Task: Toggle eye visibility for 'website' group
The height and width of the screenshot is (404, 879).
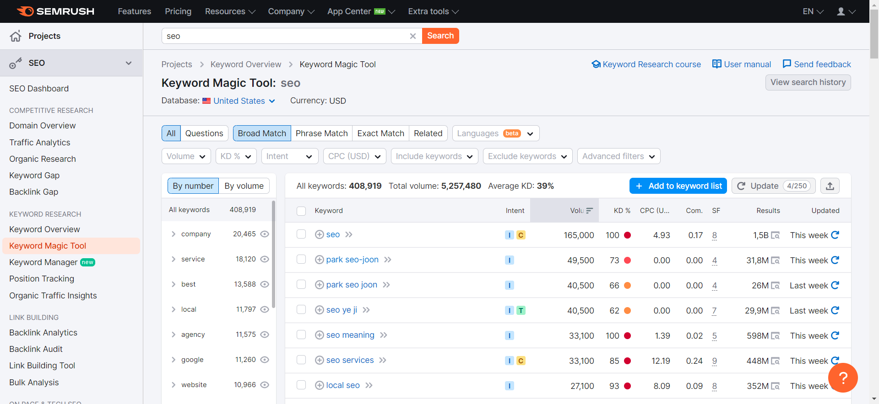Action: click(265, 385)
